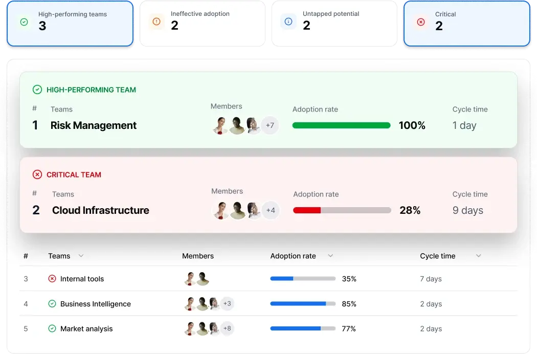Click the green check icon on High-performing teams card
The width and height of the screenshot is (537, 354).
[23, 21]
